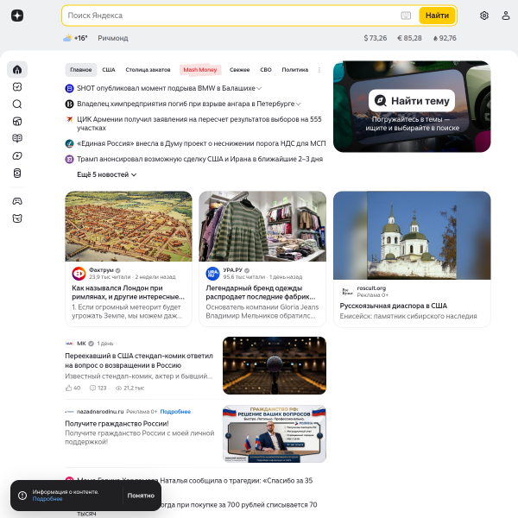Click the like thumbs-up icon on МК article
This screenshot has height=518, width=518.
click(68, 388)
